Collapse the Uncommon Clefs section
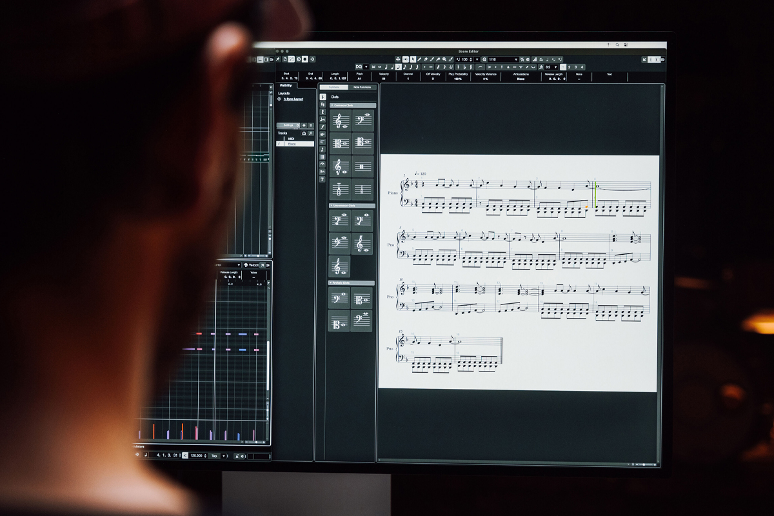This screenshot has height=516, width=774. pos(332,206)
